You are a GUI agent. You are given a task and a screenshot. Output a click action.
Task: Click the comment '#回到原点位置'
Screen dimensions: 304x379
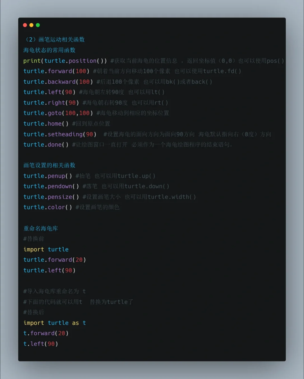click(x=91, y=124)
